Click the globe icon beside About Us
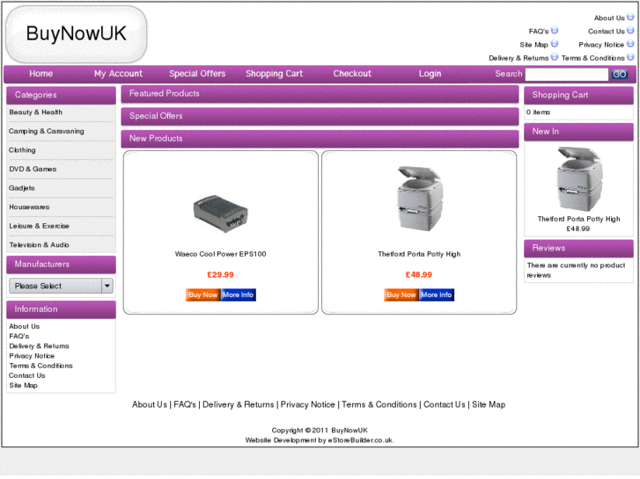Screen dimensions: 640x479 [630, 17]
